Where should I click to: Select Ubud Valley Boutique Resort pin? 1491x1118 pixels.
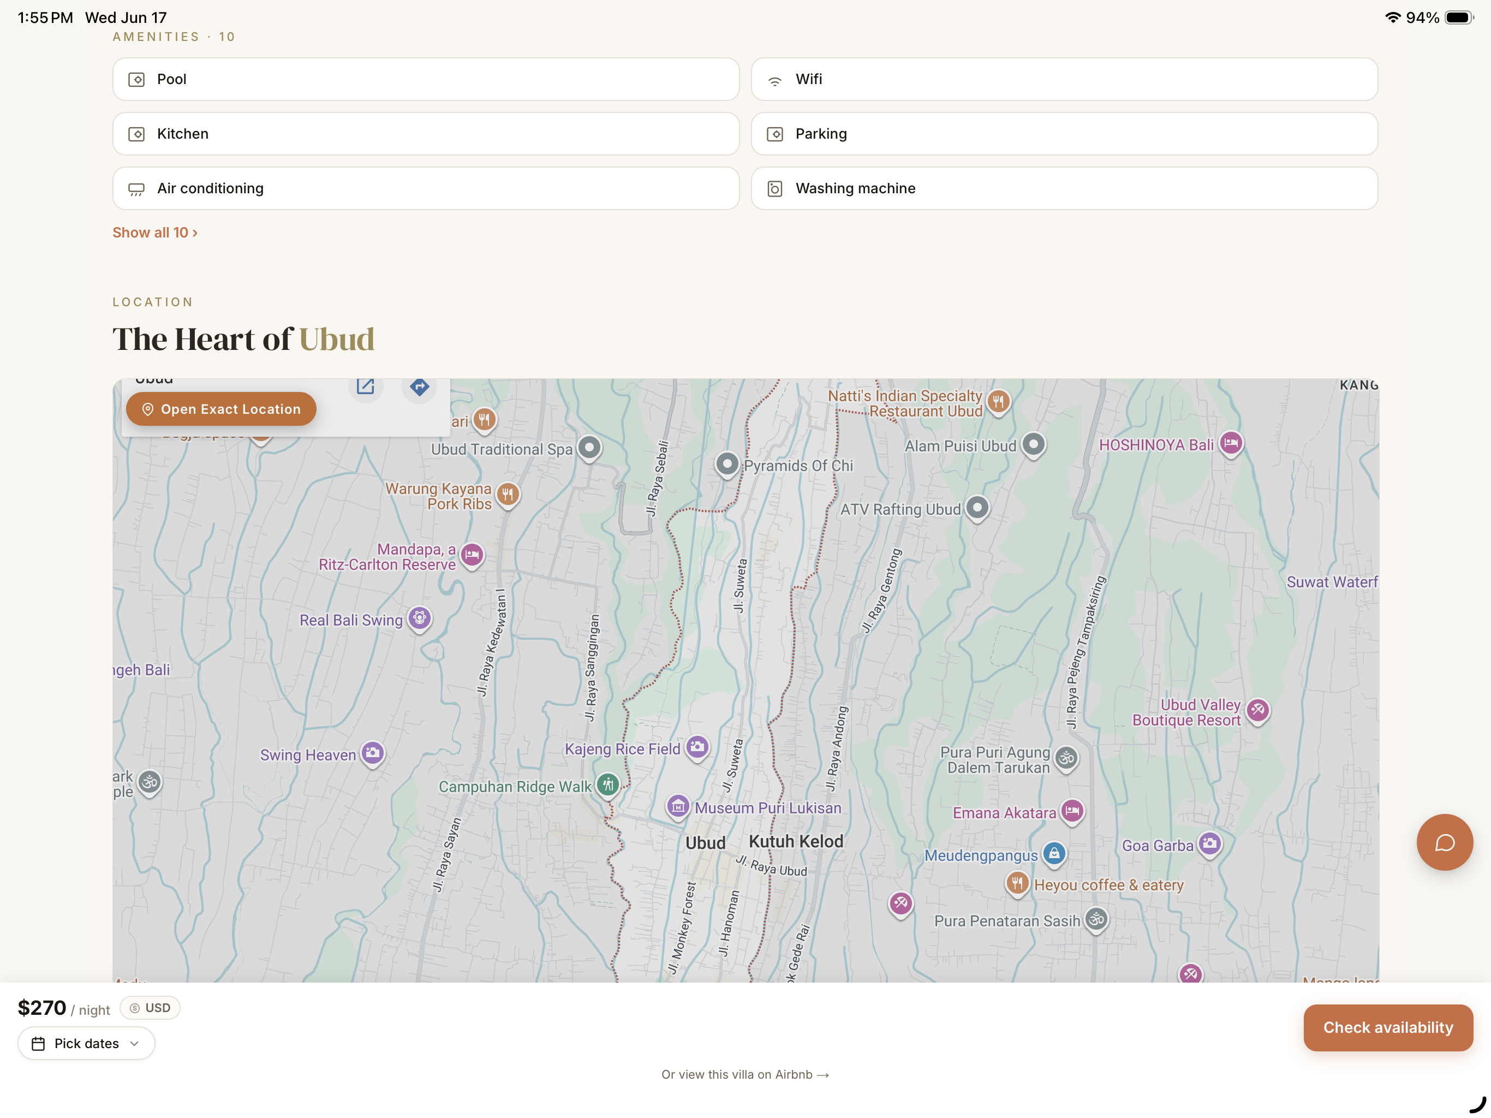click(x=1258, y=711)
